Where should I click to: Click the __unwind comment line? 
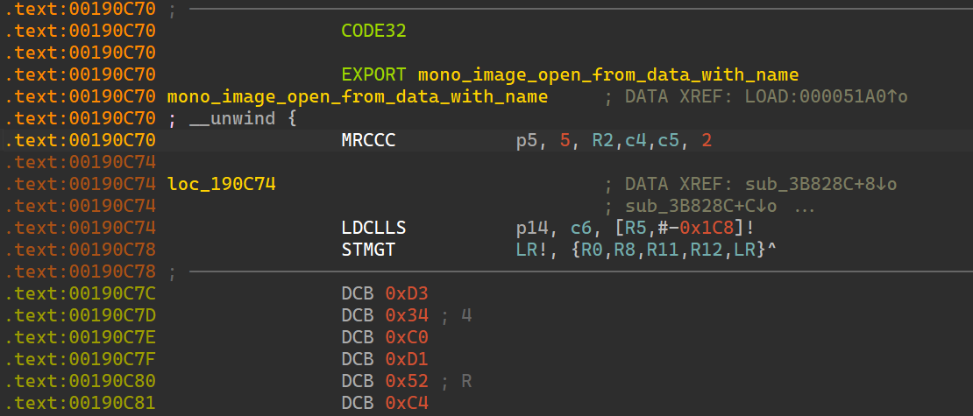pyautogui.click(x=231, y=118)
